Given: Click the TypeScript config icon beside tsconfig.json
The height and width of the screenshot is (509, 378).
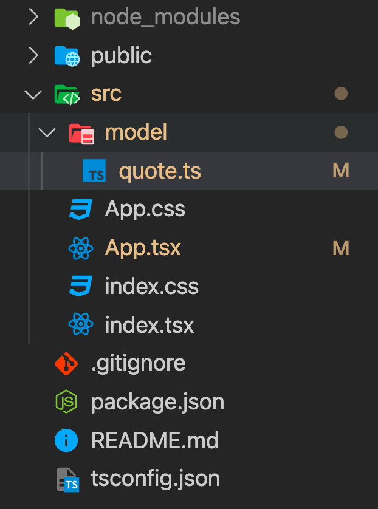Looking at the screenshot, I should 67,479.
